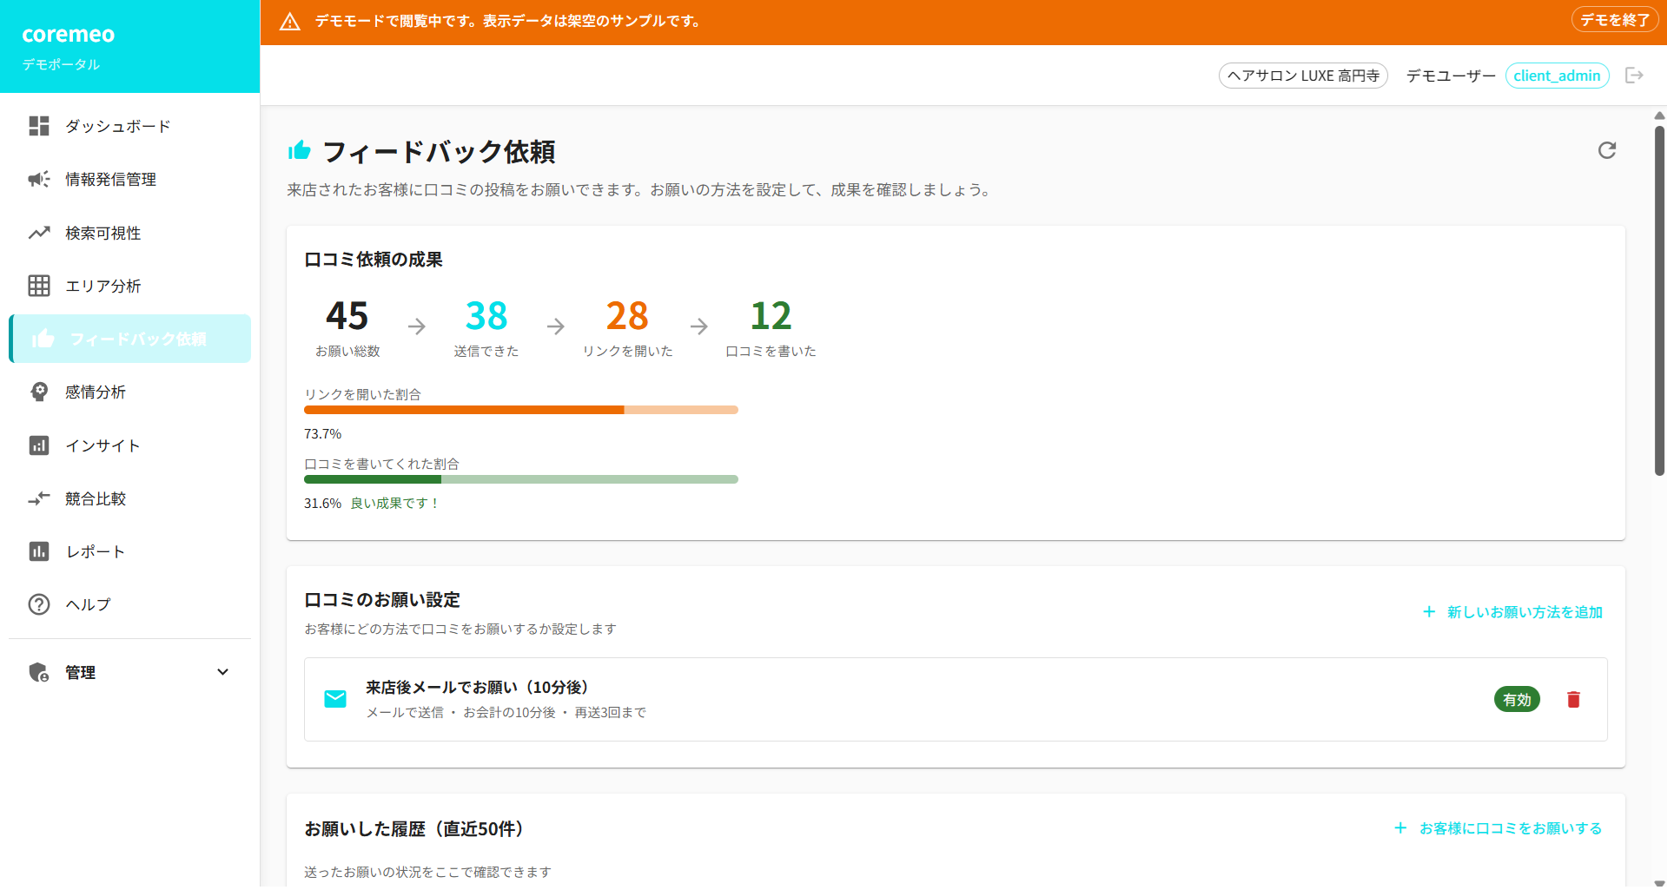Toggle the 有効 status badge
Screen dimensions: 1667x890
(x=1517, y=700)
